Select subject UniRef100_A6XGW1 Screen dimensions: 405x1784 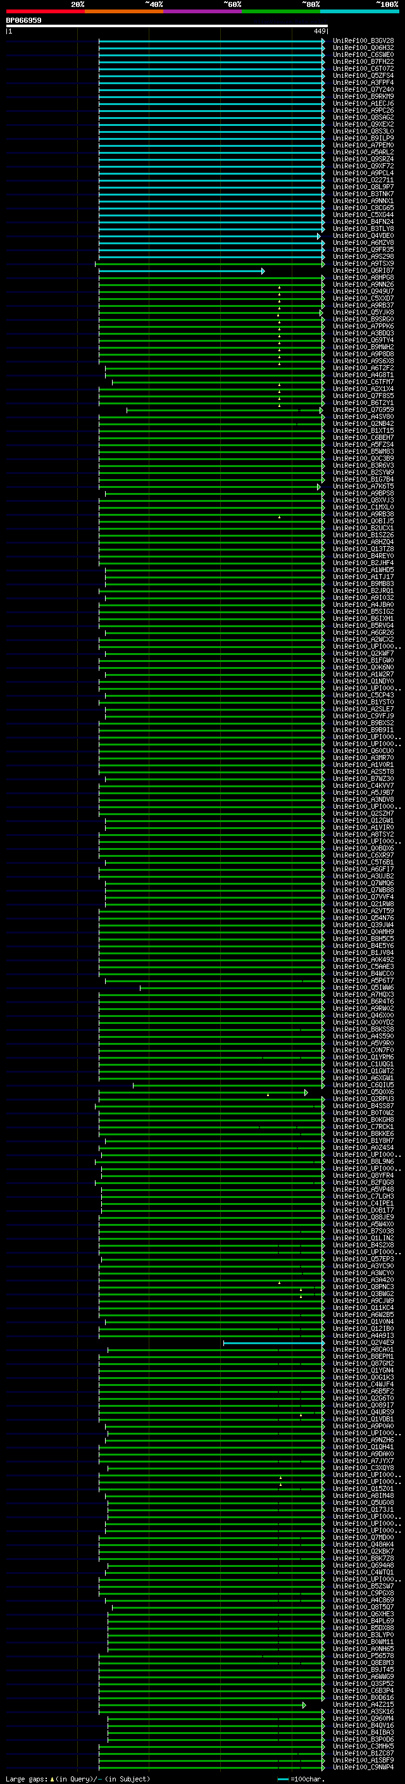click(363, 1078)
